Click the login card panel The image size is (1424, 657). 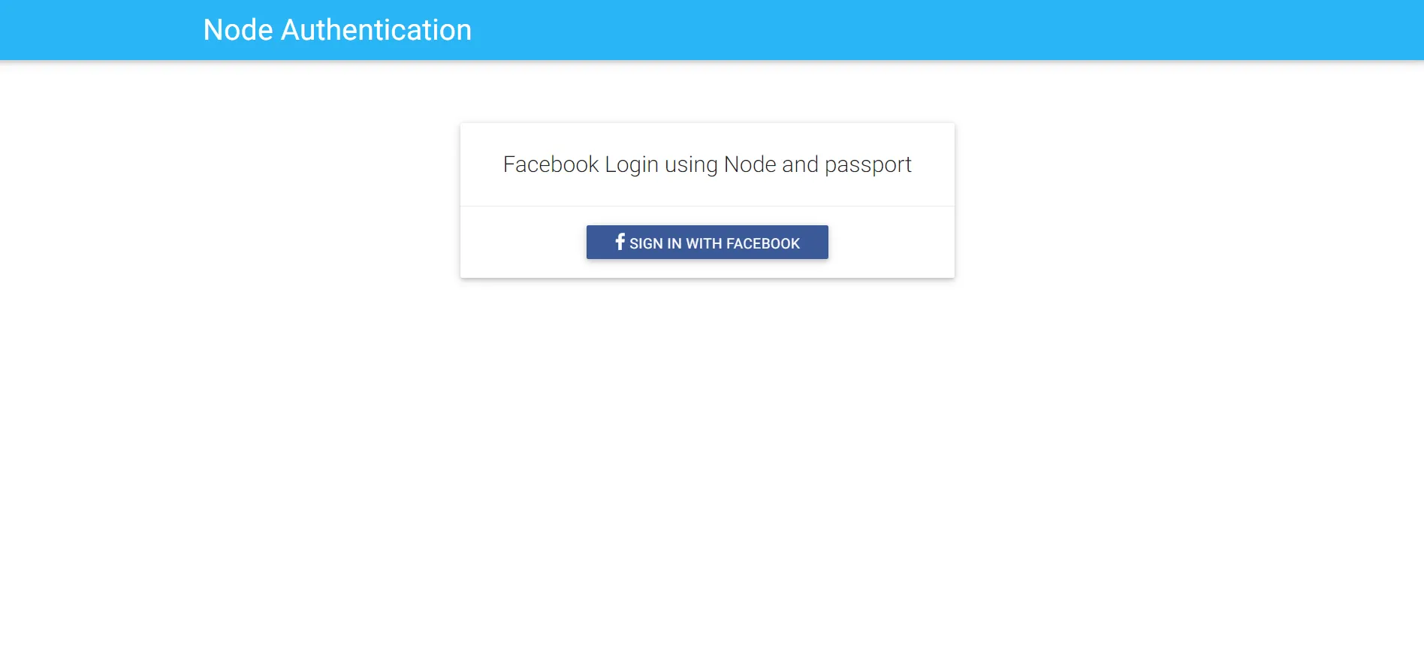(x=707, y=200)
